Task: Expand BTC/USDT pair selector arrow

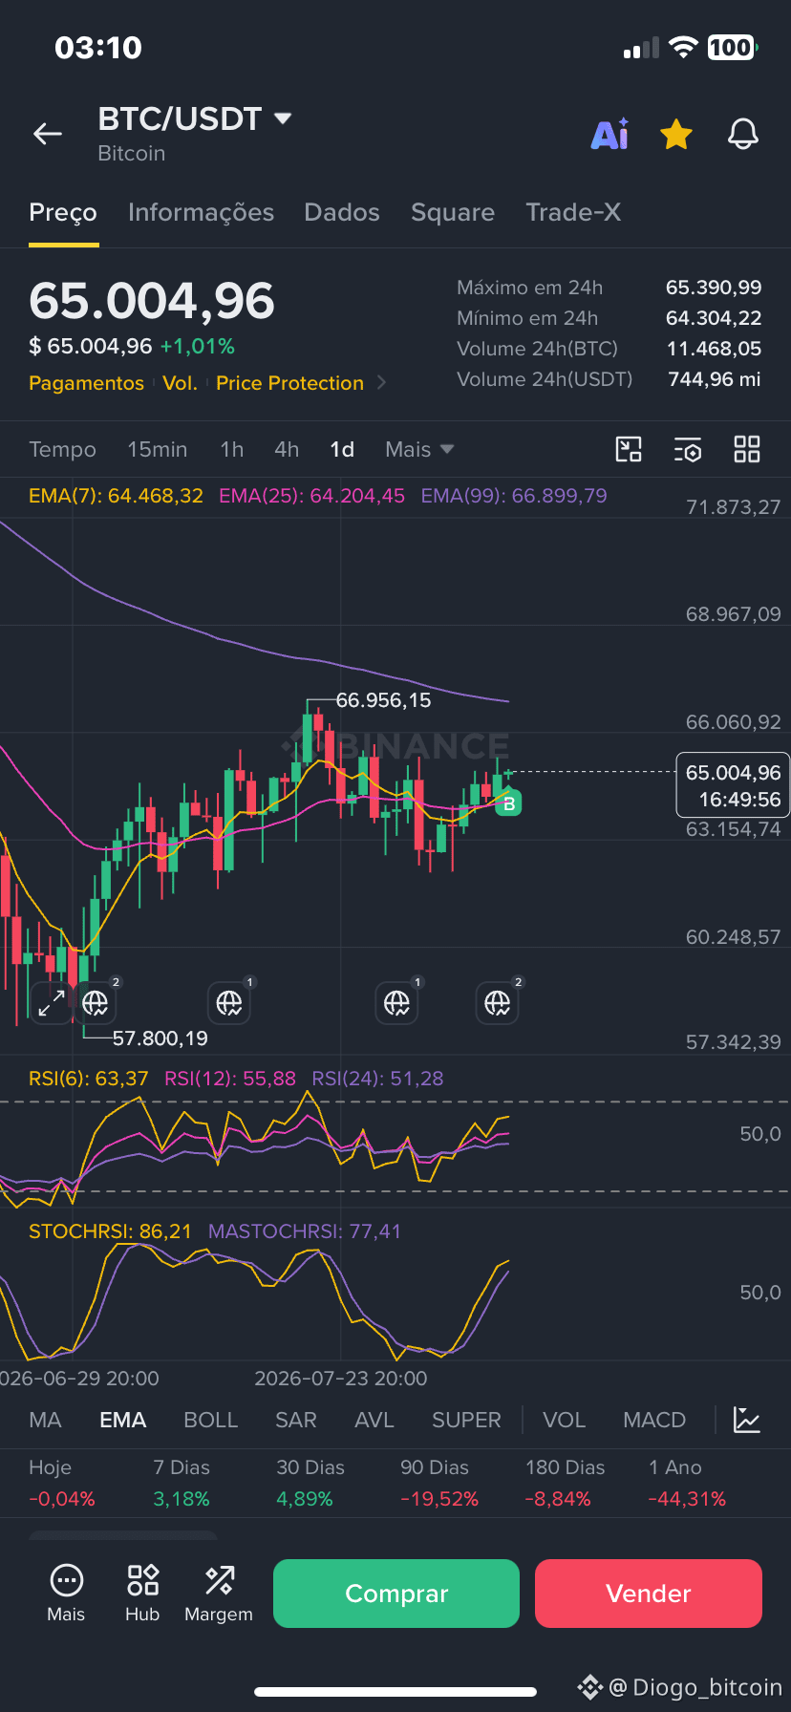Action: click(283, 118)
